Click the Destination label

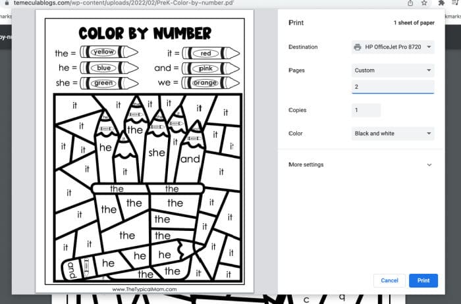coord(303,47)
